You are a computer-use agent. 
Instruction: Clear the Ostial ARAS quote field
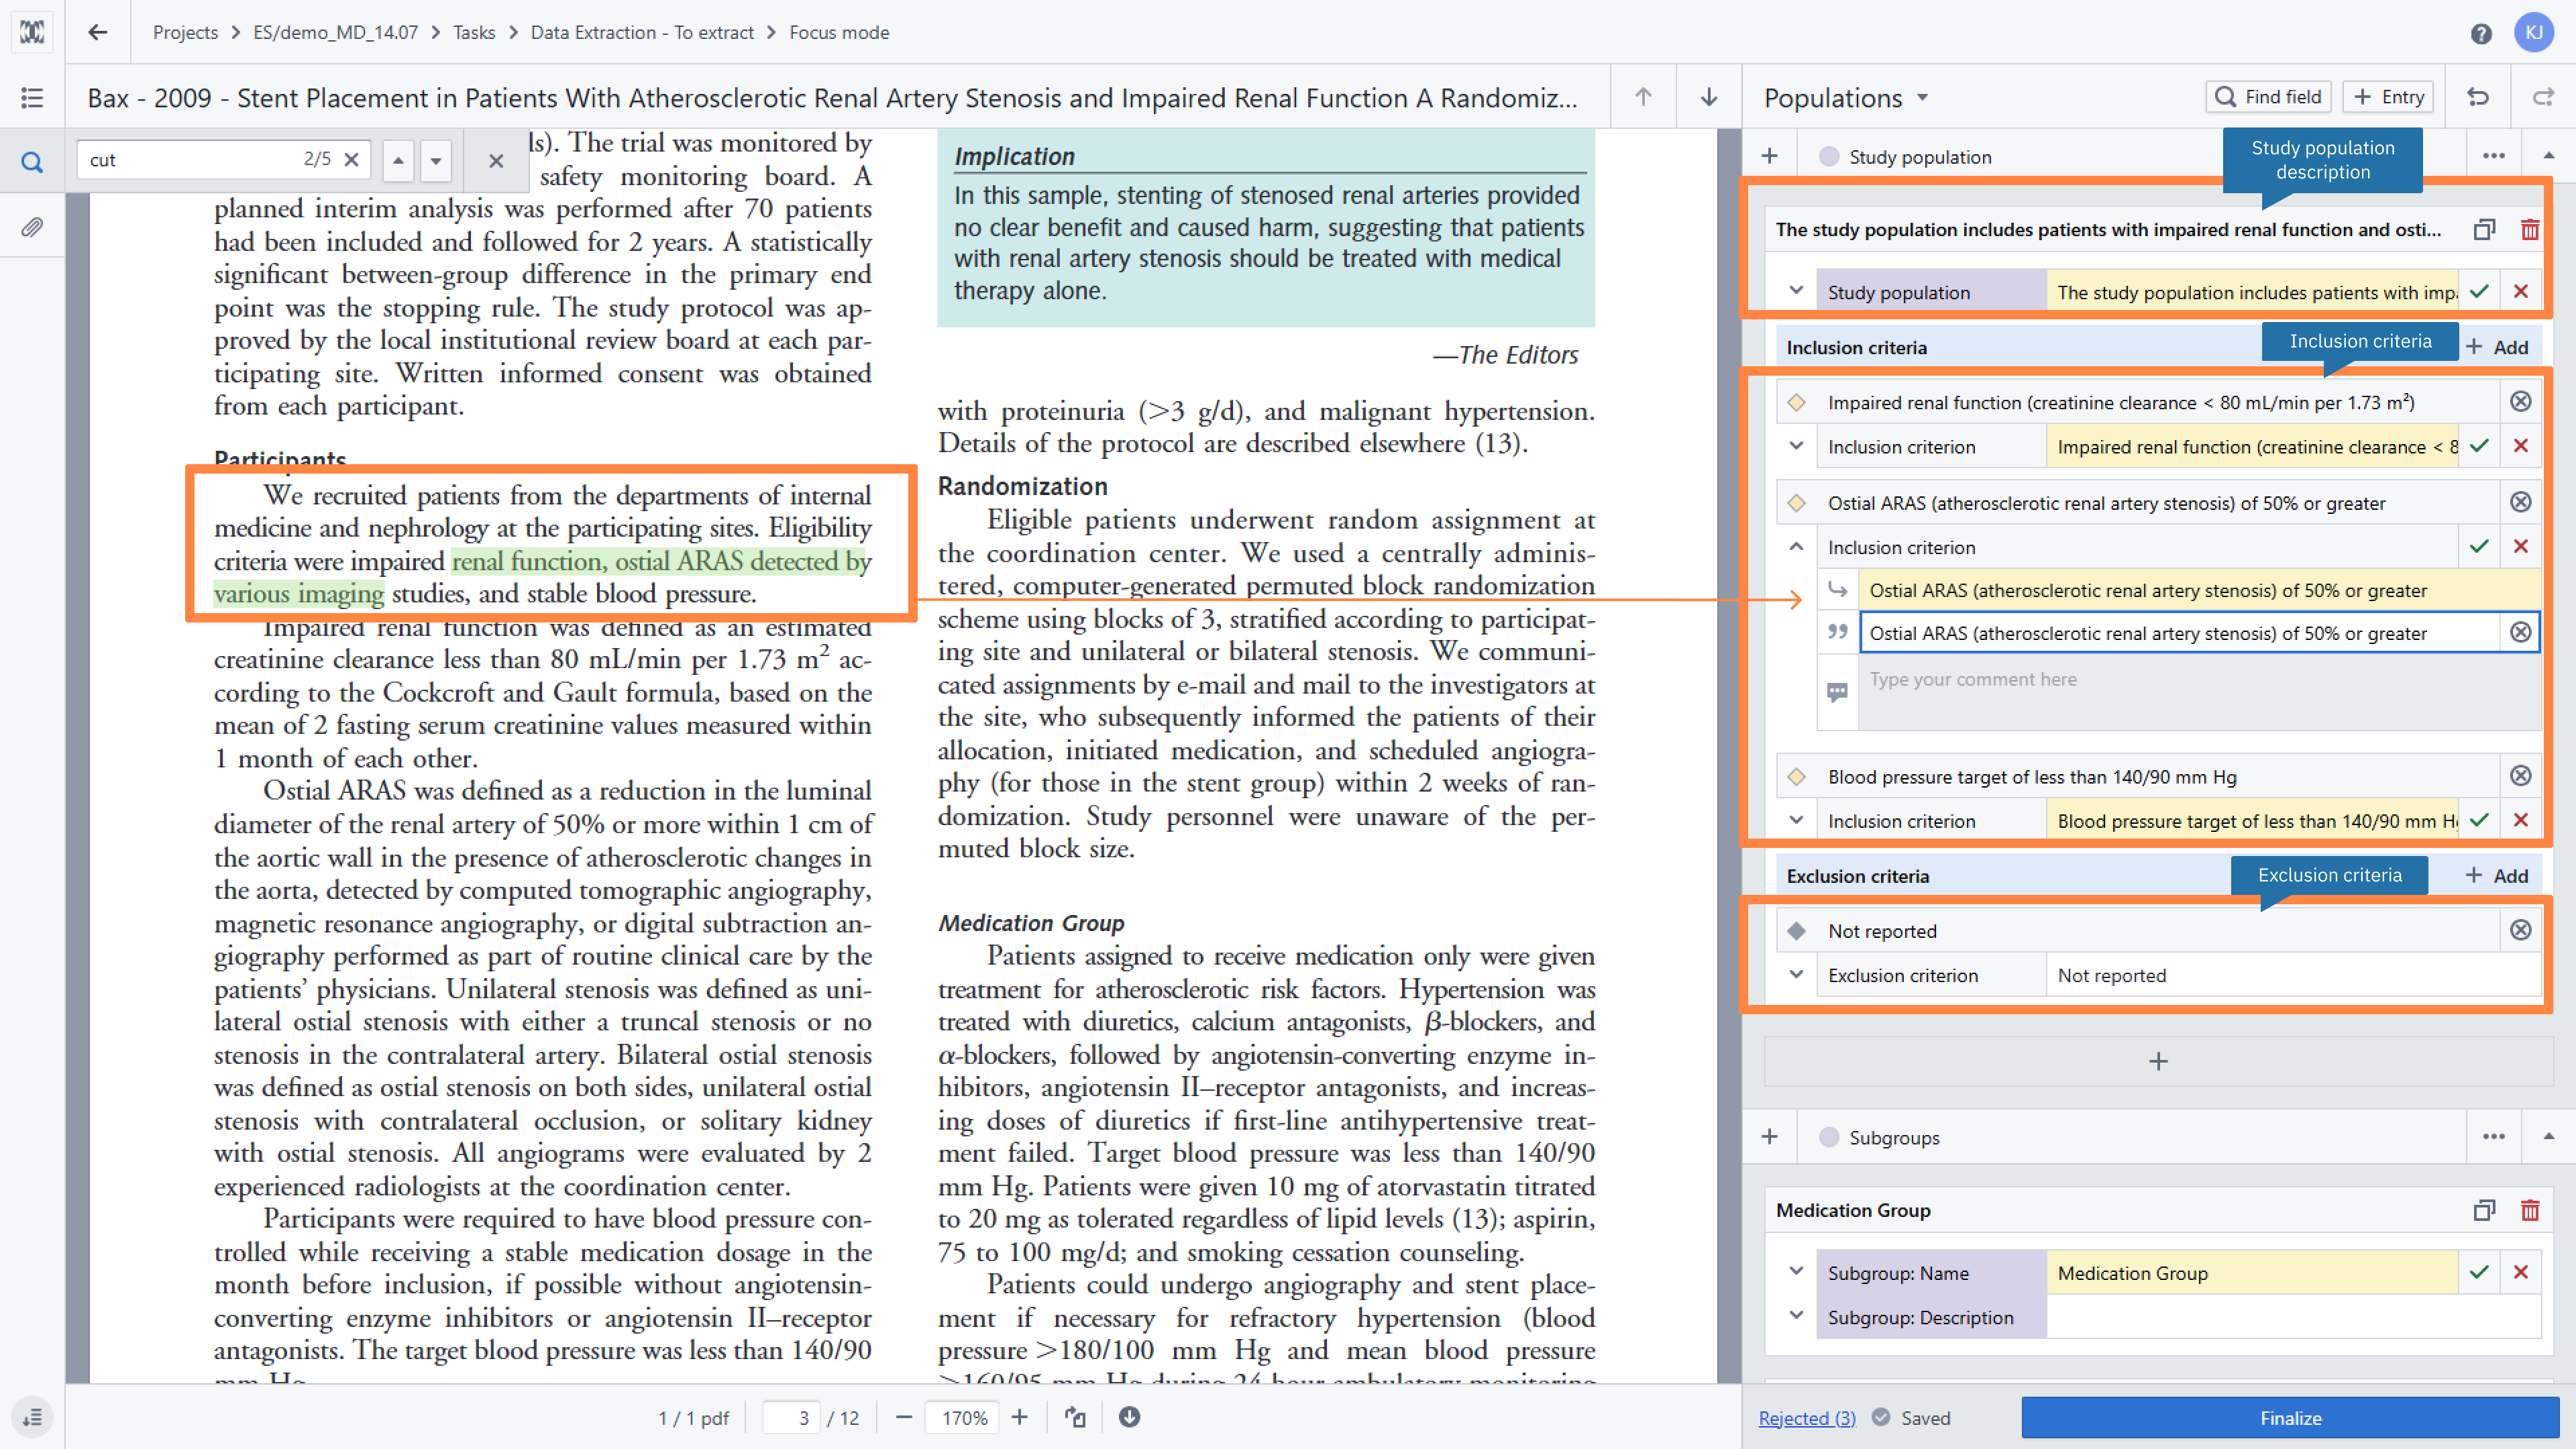(2521, 632)
